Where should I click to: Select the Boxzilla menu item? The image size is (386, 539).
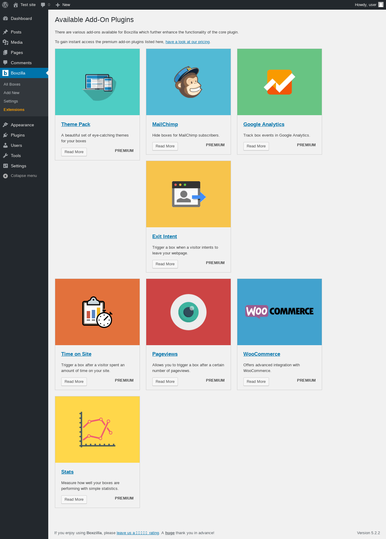[x=24, y=73]
